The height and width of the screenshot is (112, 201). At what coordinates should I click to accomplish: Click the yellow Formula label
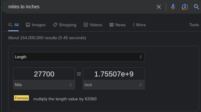point(21,98)
